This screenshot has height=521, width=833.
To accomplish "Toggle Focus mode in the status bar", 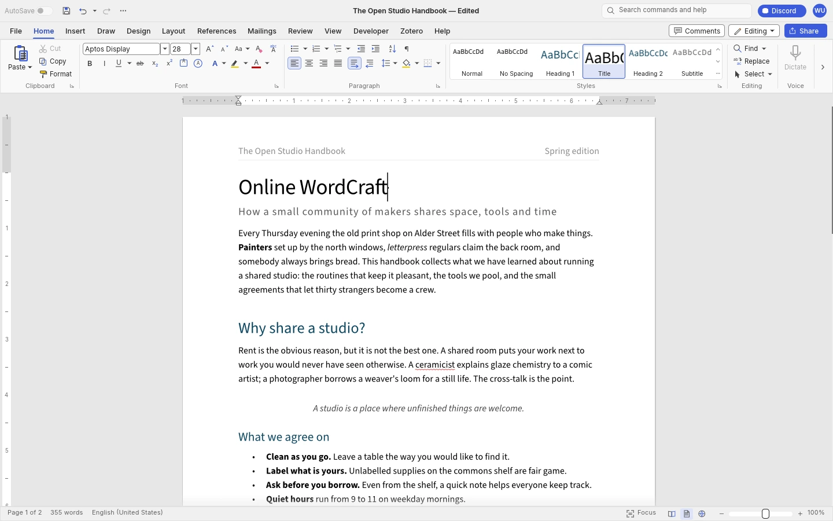I will coord(641,513).
